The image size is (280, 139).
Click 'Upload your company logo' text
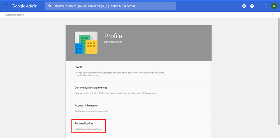tap(88, 129)
